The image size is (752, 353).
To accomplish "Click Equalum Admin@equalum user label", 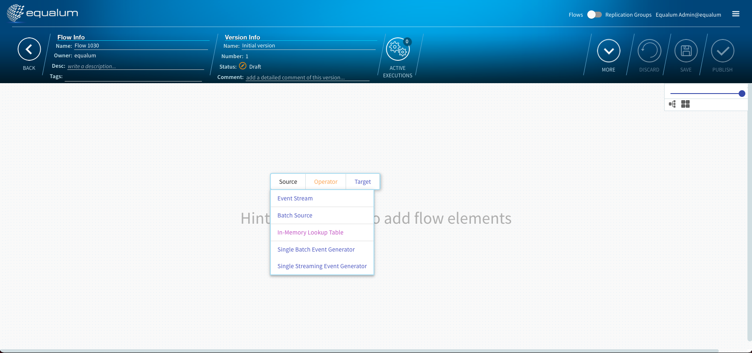I will 688,15.
